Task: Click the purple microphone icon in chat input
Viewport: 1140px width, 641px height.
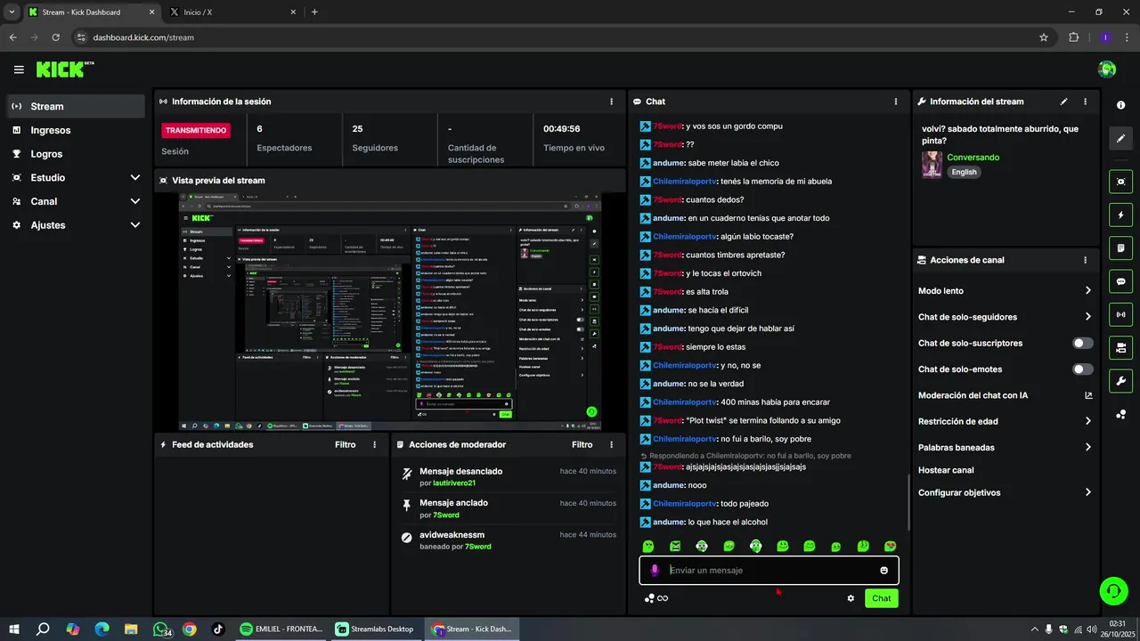Action: [x=655, y=570]
